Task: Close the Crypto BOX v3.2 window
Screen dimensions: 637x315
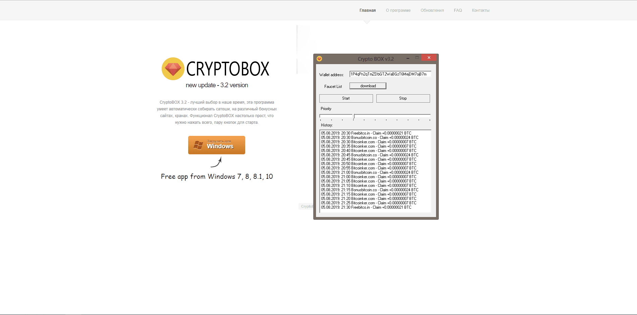Action: pyautogui.click(x=429, y=57)
